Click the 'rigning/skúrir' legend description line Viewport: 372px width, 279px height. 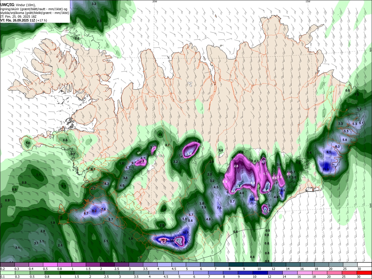click(x=34, y=8)
